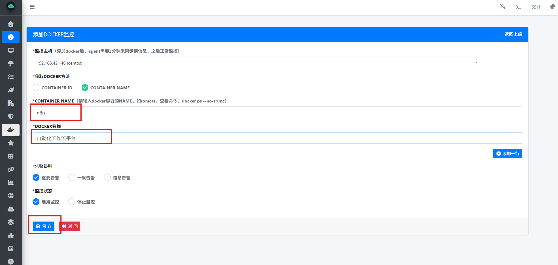
Task: Open the star icon in sidebar
Action: click(11, 143)
